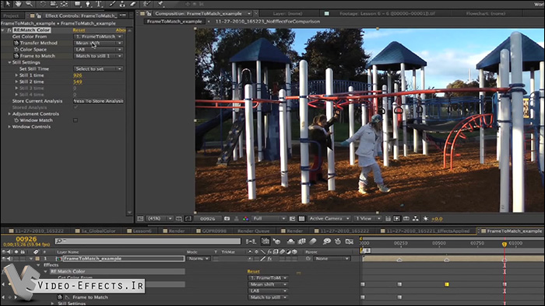Select the Clone Stamp tool
This screenshot has width=545, height=306.
(122, 4)
